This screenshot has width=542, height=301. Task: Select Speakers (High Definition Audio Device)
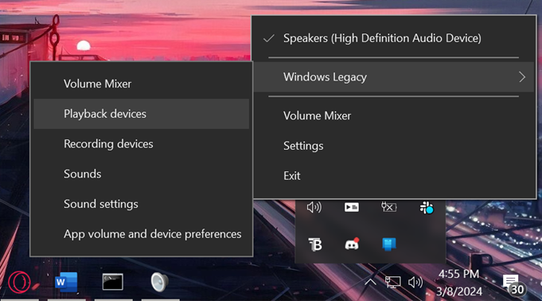(394, 38)
